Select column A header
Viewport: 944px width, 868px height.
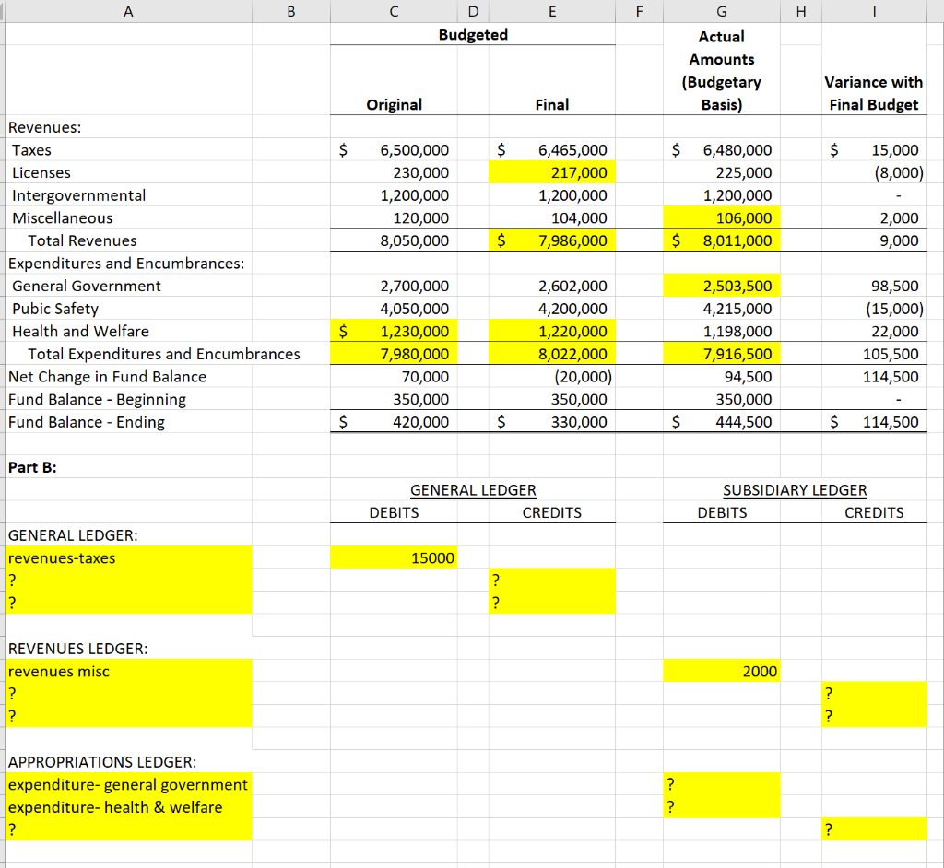tap(128, 11)
